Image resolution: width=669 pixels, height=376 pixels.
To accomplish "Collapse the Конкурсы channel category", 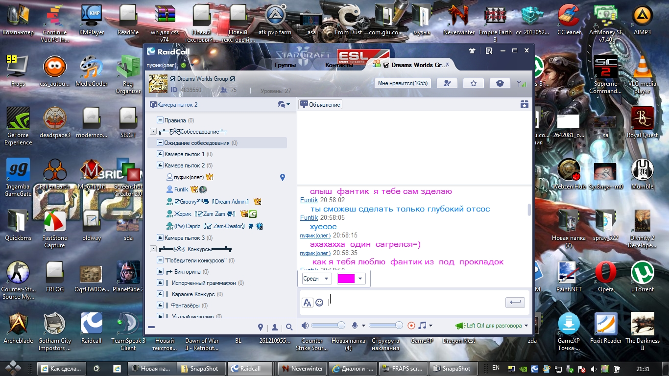I will 153,249.
